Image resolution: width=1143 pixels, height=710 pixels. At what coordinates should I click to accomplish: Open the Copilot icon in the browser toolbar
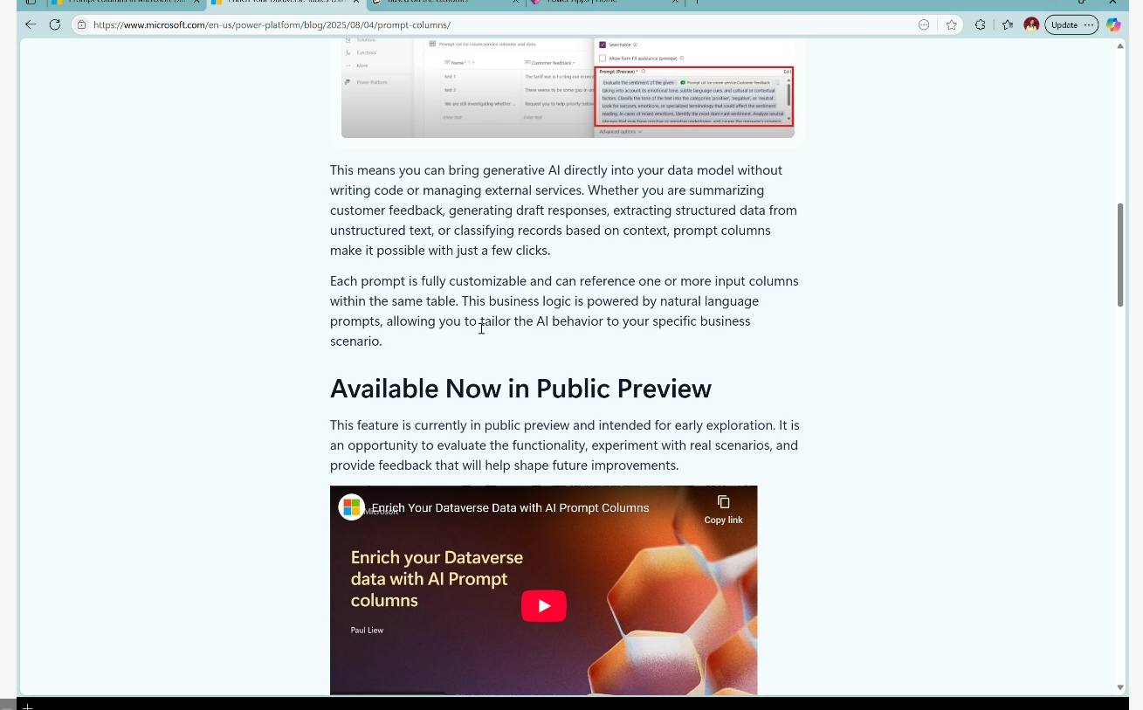1113,24
